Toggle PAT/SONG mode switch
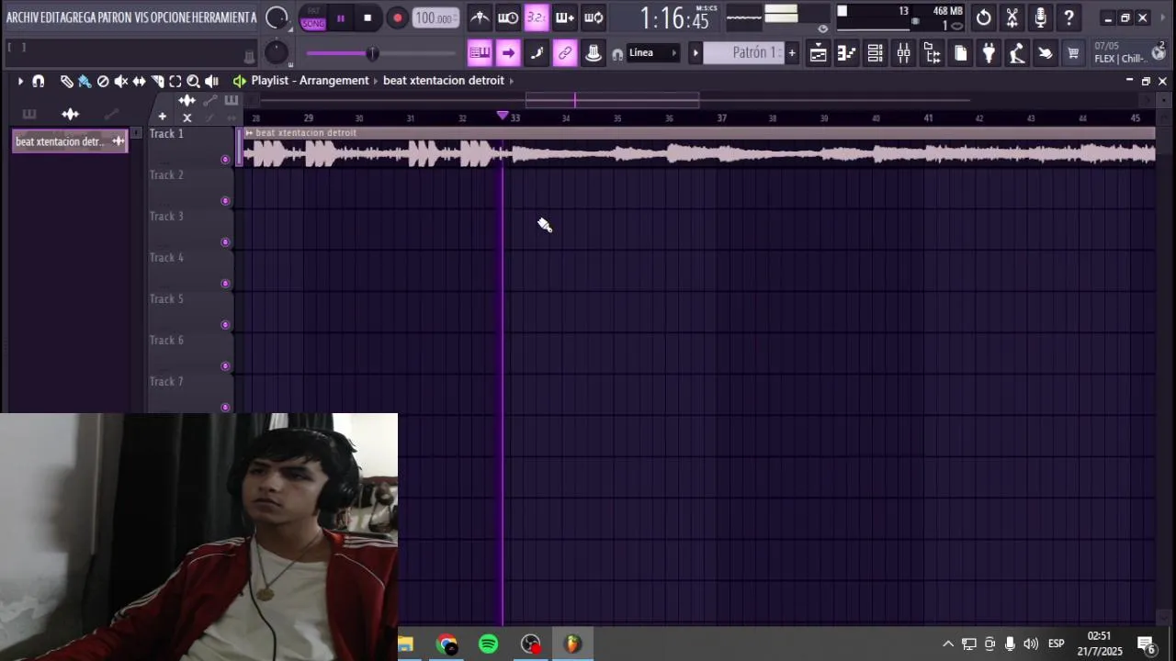 coord(313,18)
